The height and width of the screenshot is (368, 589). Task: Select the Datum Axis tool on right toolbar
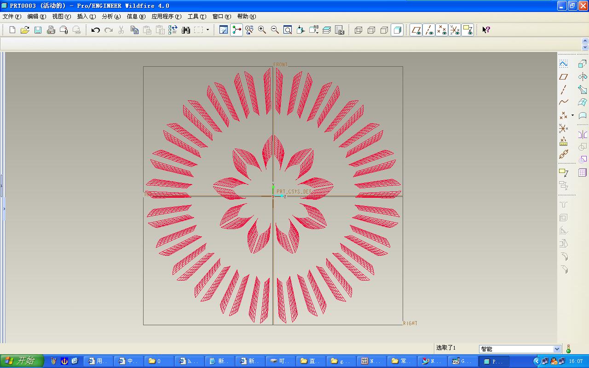(564, 89)
